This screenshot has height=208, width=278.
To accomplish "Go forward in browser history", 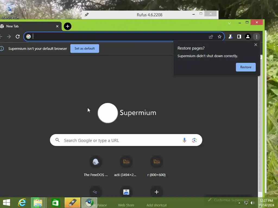I will tap(9, 37).
